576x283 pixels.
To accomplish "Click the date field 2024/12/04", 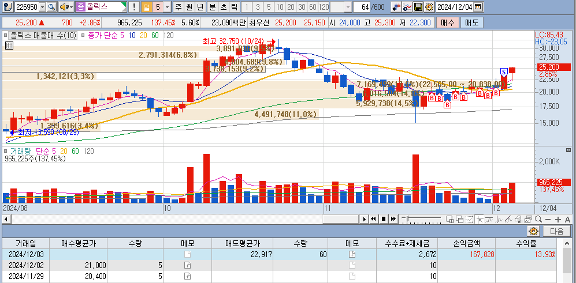I will (x=454, y=6).
